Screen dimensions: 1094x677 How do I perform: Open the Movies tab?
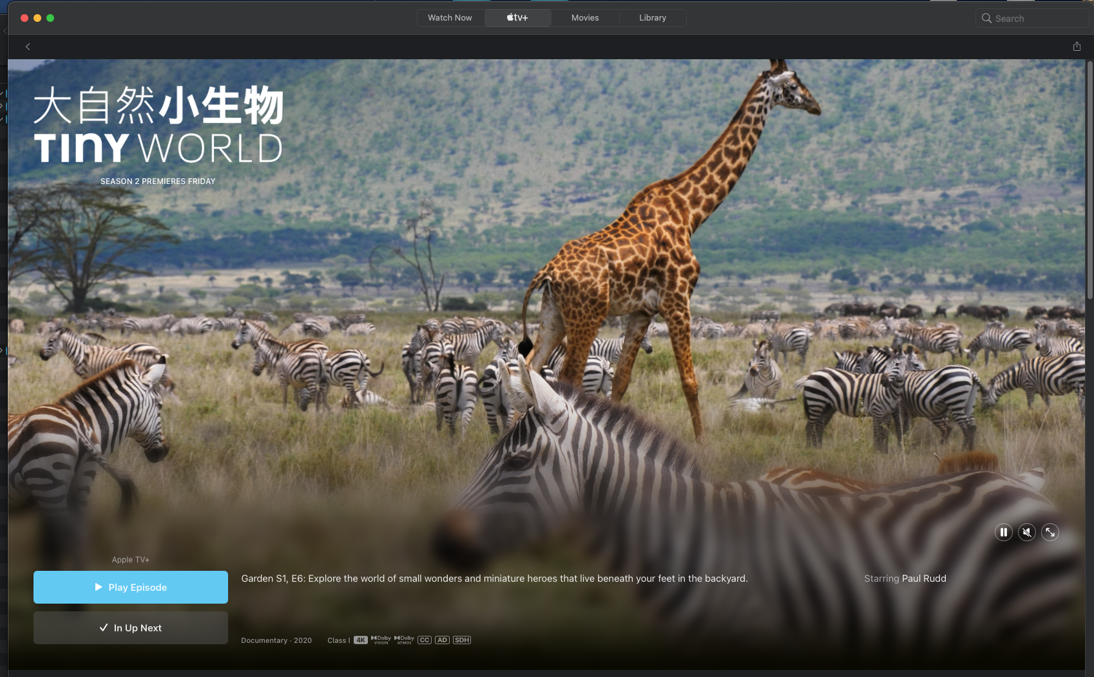point(585,18)
